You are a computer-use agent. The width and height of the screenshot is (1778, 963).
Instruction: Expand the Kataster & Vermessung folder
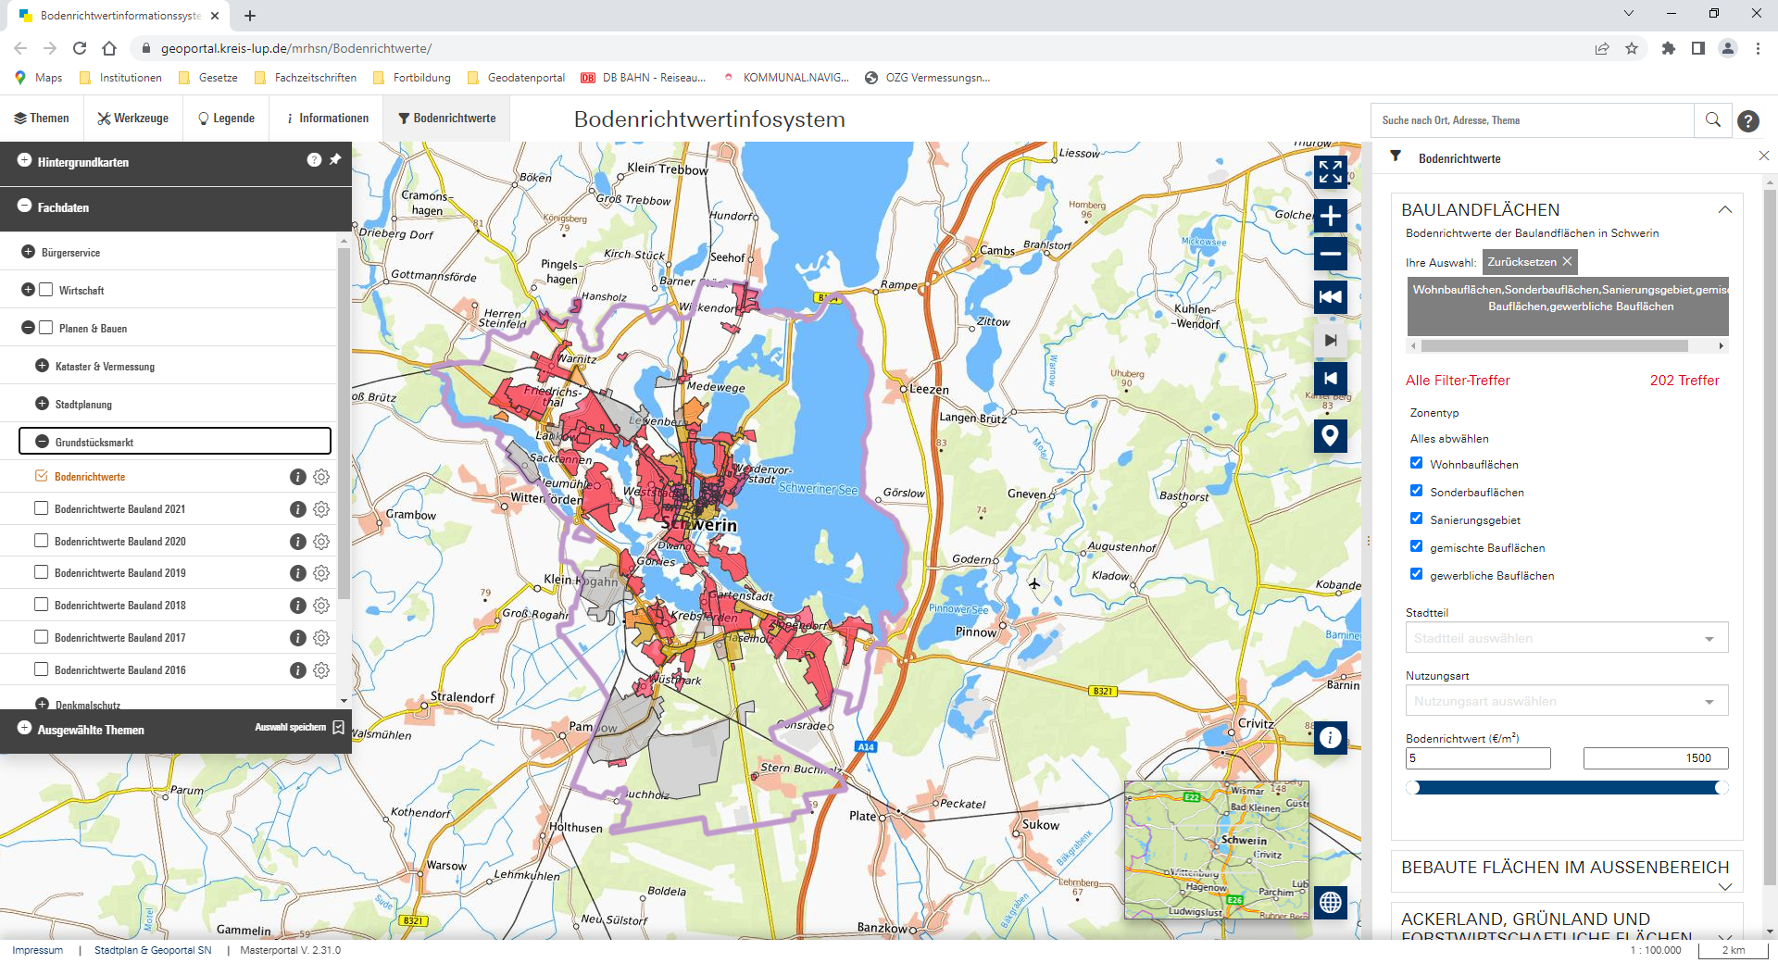42,366
